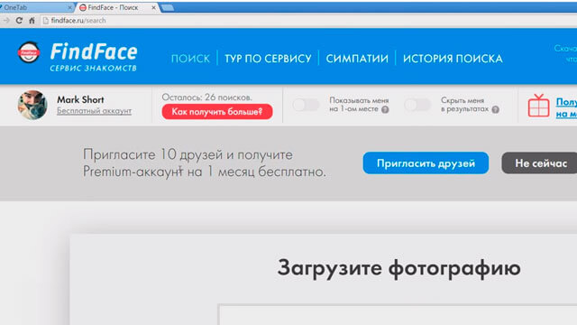Toggle 'Скрыть меня в результатах' switch
The width and height of the screenshot is (577, 325).
(x=417, y=105)
